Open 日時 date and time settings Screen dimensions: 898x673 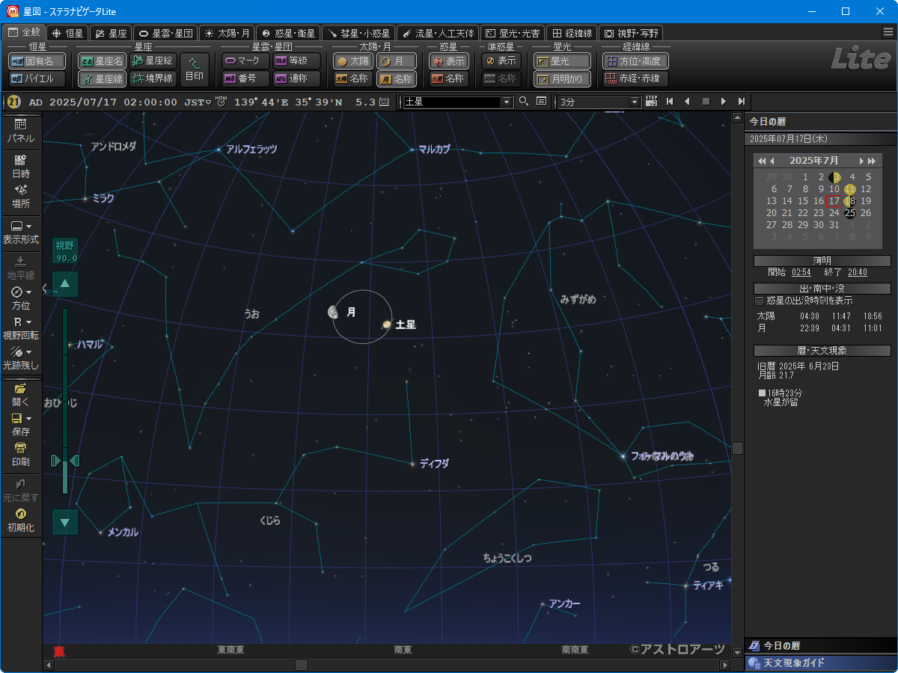click(21, 159)
